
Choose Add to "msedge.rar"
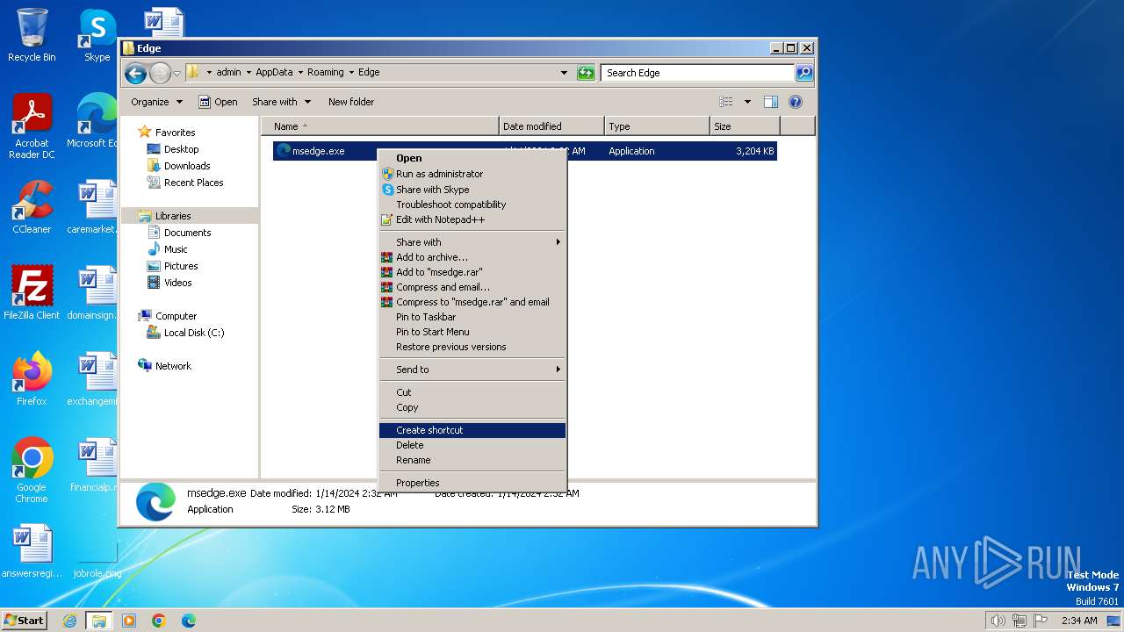tap(472, 272)
